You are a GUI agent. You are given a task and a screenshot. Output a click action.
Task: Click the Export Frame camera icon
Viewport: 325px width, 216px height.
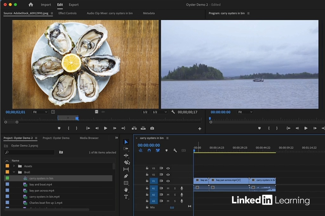[x=152, y=128]
